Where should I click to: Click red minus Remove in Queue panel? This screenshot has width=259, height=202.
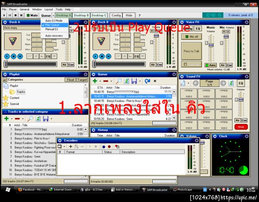click(x=106, y=81)
